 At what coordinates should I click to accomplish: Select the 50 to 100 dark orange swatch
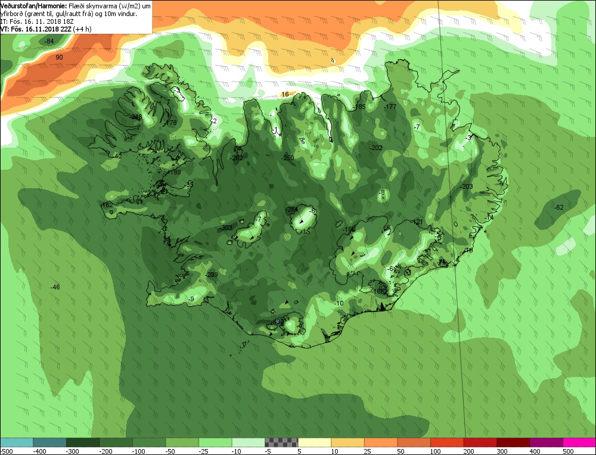pyautogui.click(x=414, y=442)
